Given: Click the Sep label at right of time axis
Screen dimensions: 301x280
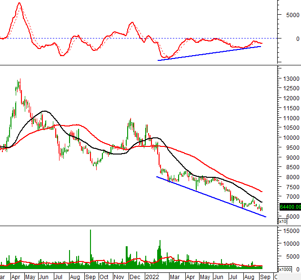Looking at the screenshot, I should tap(265, 276).
